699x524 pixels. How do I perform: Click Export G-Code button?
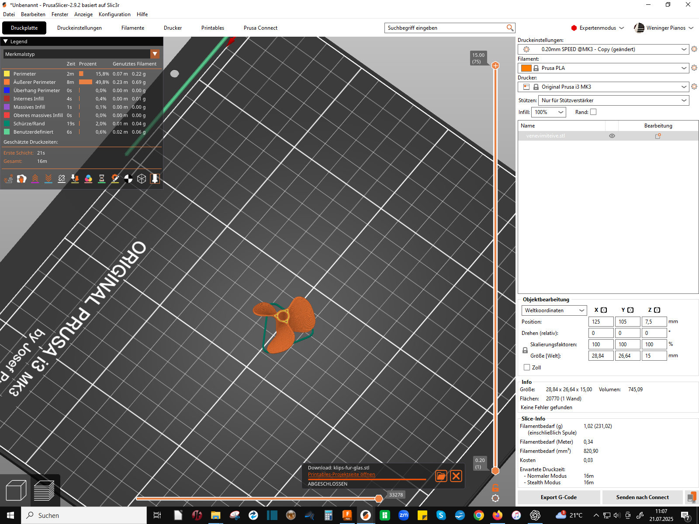tap(559, 497)
